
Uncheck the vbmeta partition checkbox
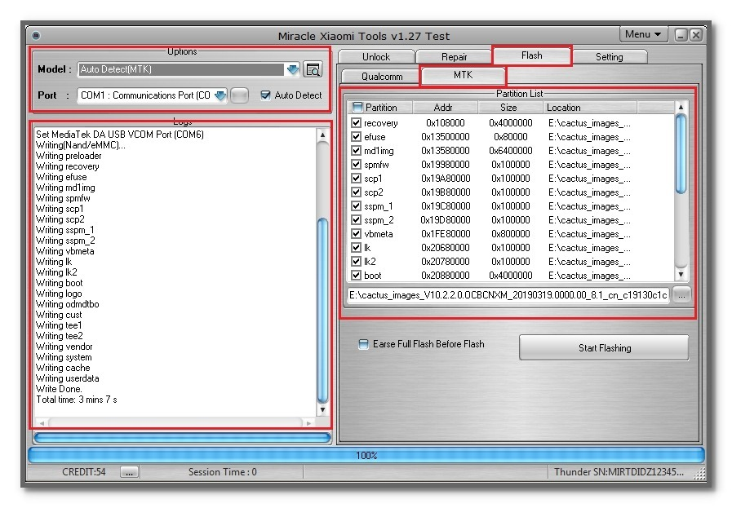click(x=356, y=234)
